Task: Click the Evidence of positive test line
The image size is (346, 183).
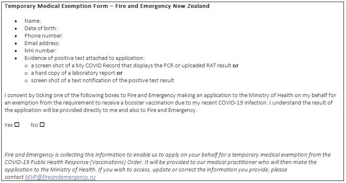Action: pyautogui.click(x=85, y=58)
